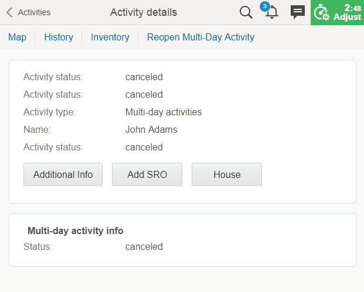Click the canceled status under Multi-day info
This screenshot has height=292, width=364.
click(x=144, y=246)
